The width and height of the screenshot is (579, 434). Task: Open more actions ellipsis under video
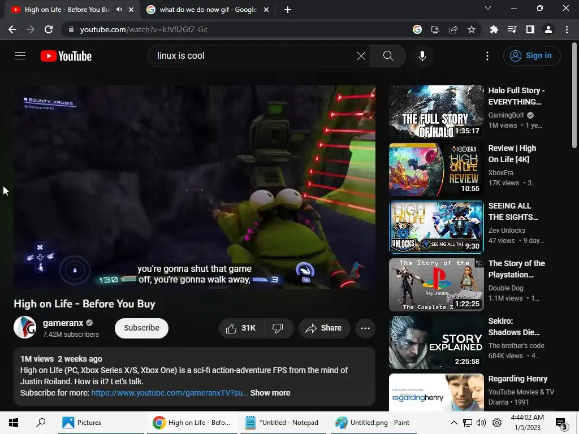pyautogui.click(x=365, y=328)
